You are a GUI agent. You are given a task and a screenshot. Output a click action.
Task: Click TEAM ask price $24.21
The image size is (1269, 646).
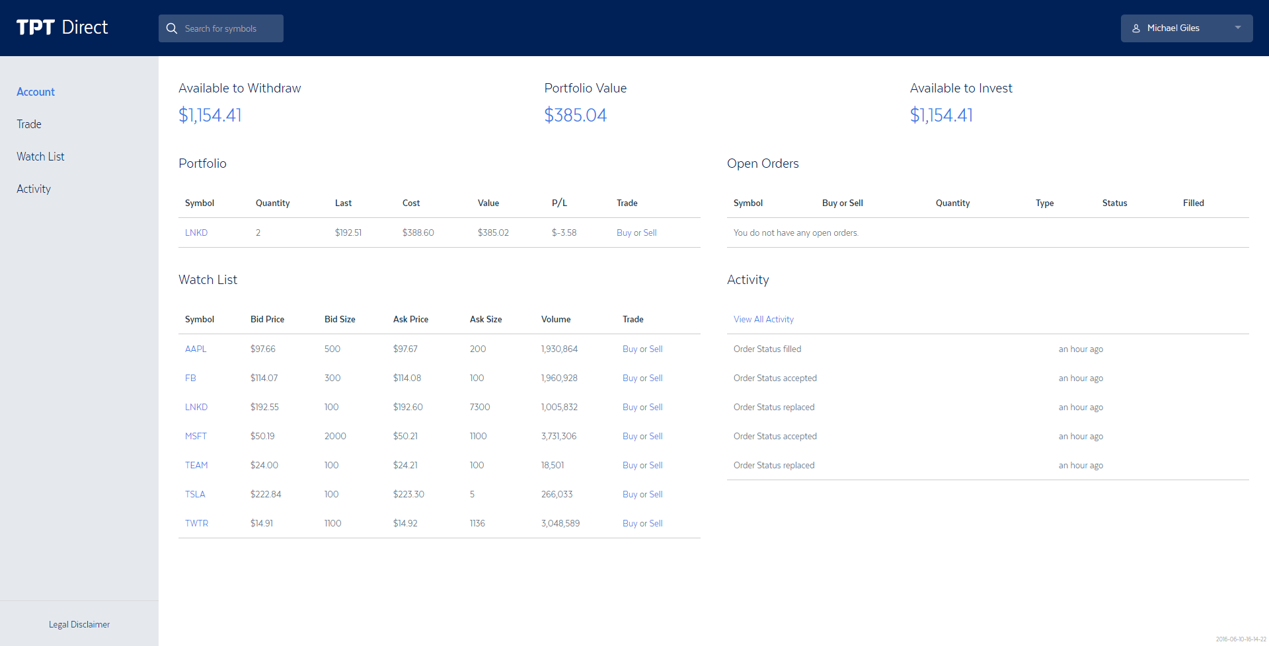(x=405, y=465)
